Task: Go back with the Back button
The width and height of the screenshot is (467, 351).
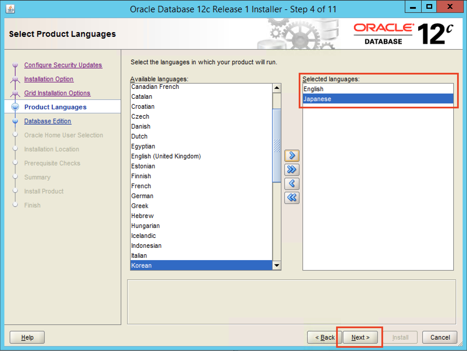Action: click(324, 337)
